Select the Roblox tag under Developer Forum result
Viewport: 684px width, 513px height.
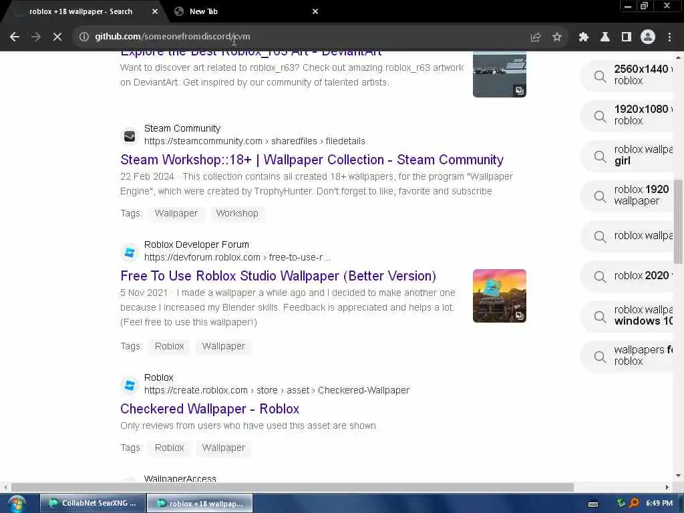[169, 347]
